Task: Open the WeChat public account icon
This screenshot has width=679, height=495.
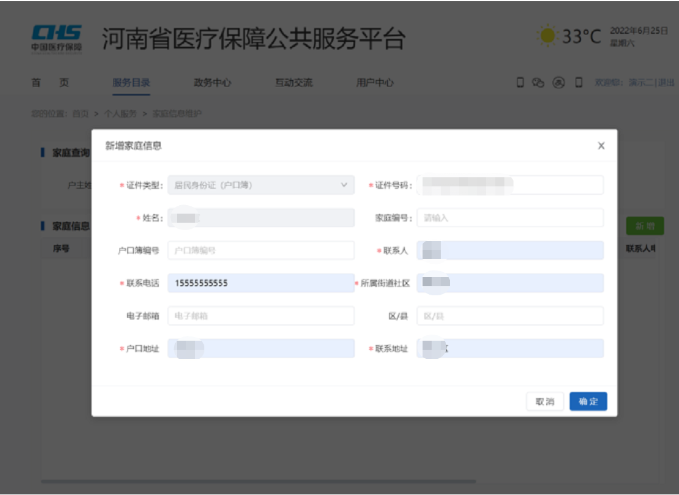Action: point(538,83)
